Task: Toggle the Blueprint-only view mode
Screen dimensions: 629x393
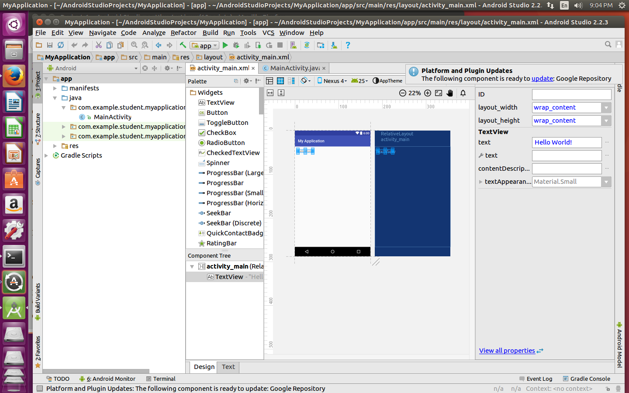Action: [280, 81]
